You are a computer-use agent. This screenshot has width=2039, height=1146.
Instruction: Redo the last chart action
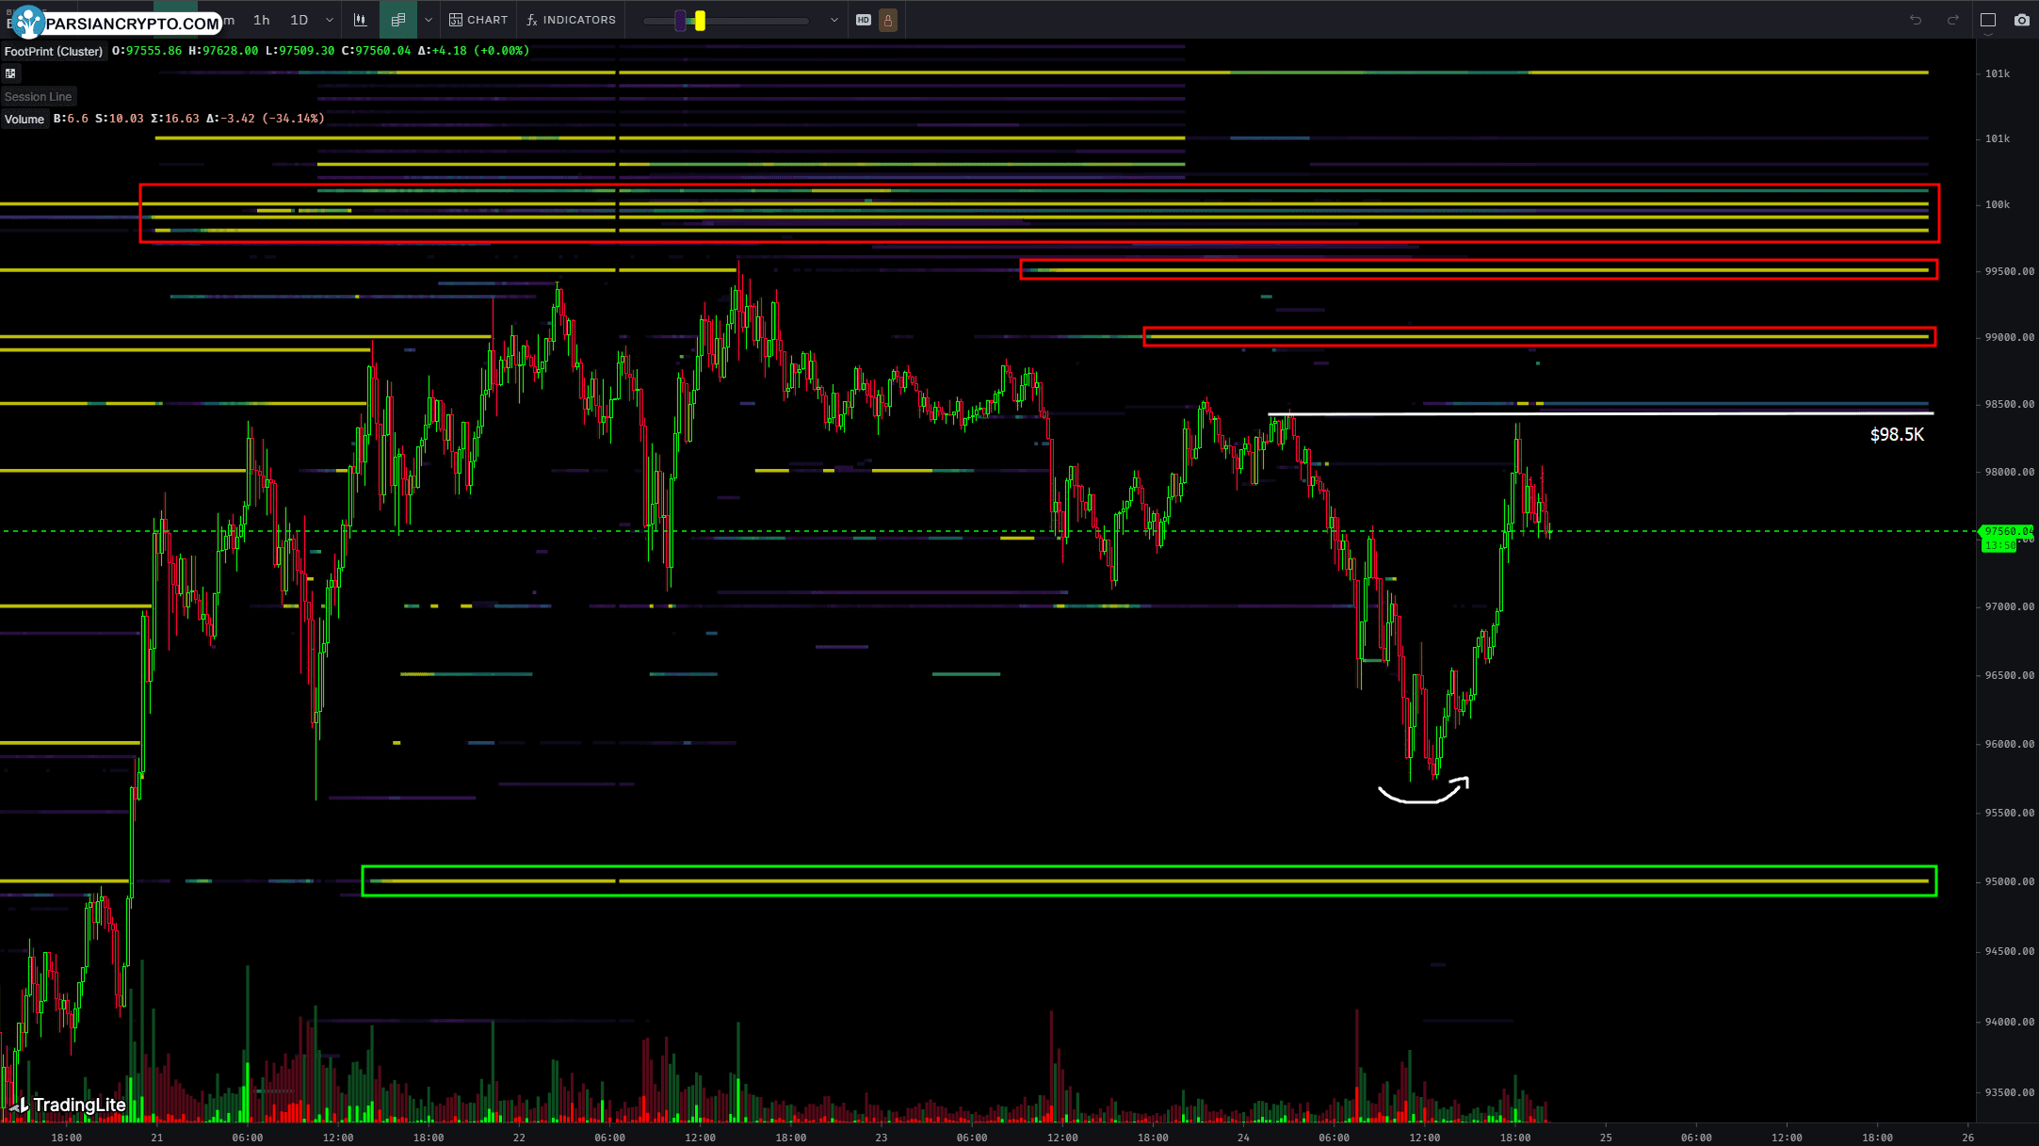tap(1953, 20)
